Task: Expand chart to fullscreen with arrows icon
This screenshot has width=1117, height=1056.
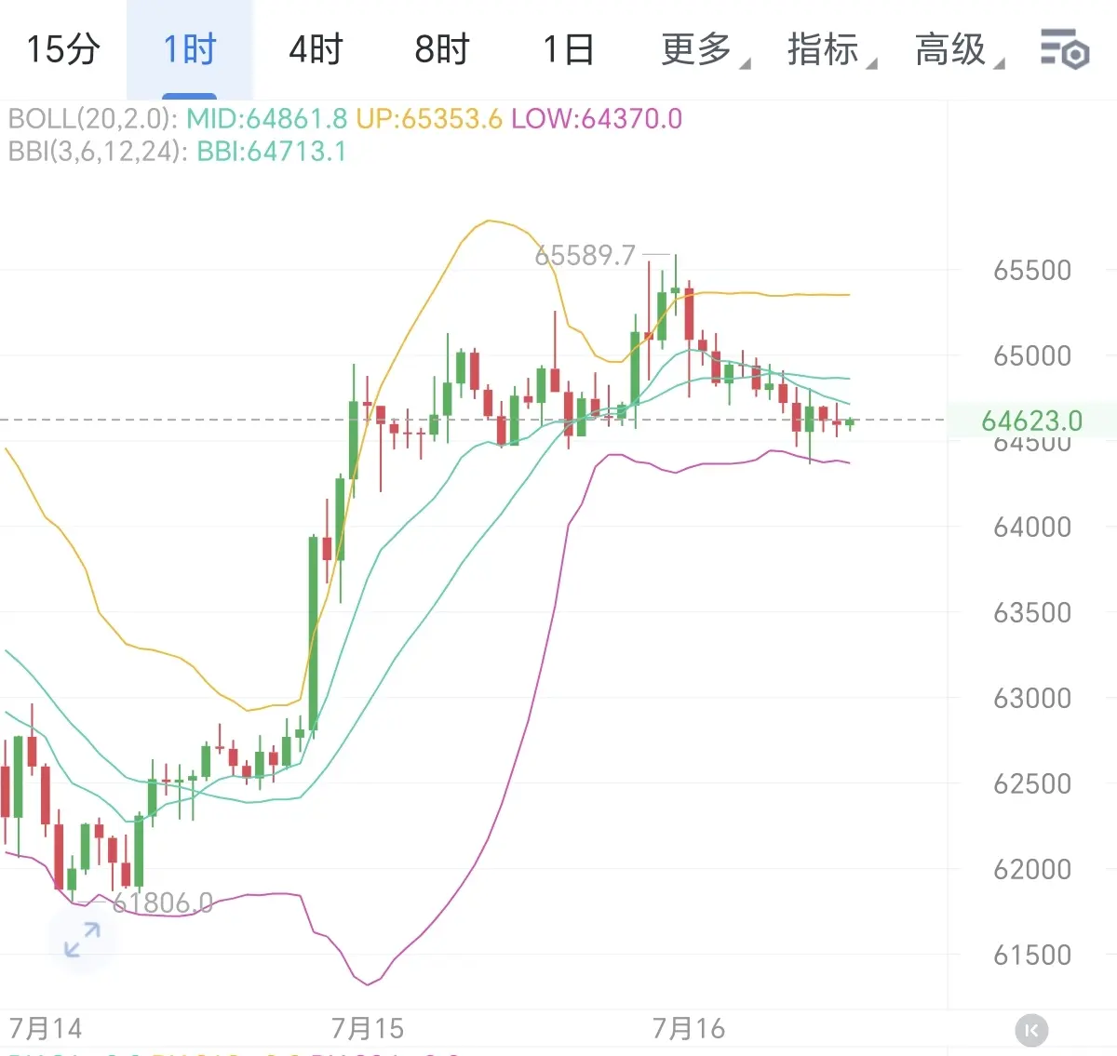Action: (82, 940)
